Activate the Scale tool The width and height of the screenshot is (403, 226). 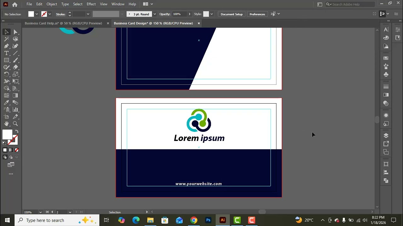(15, 74)
